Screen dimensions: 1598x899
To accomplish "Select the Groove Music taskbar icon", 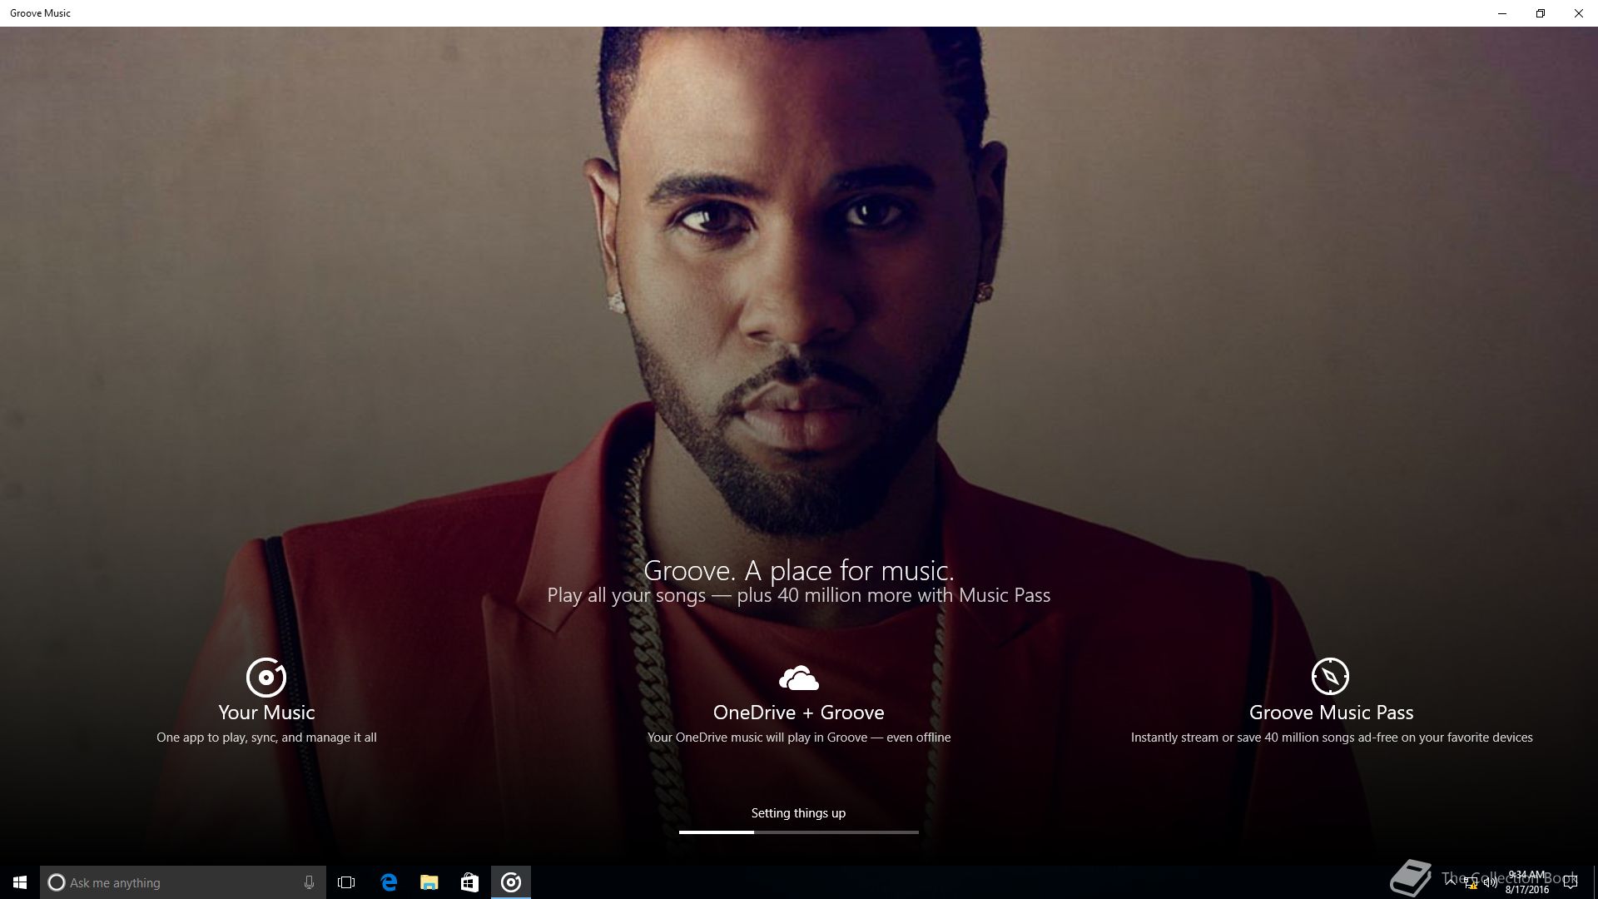I will click(511, 882).
